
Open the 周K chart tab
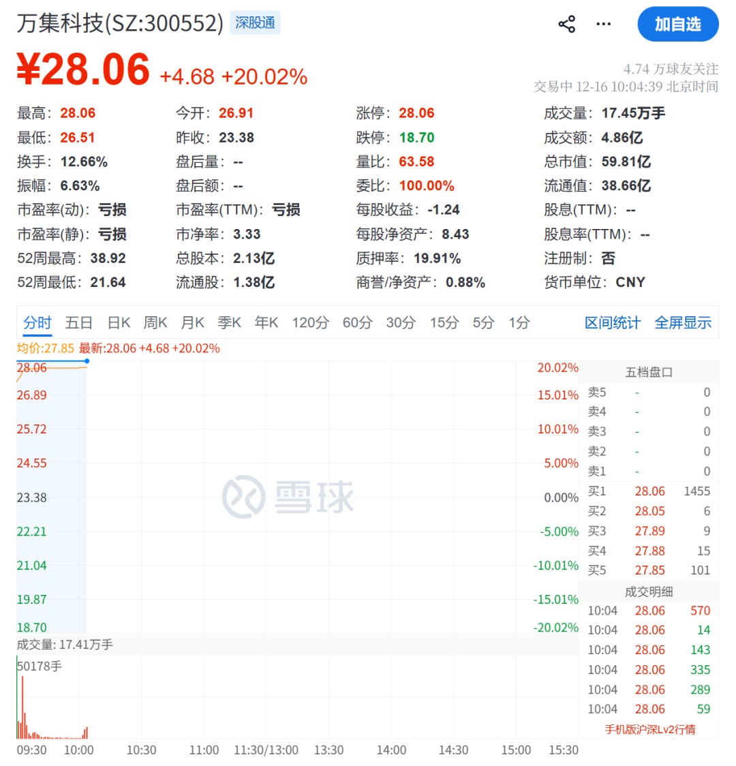155,323
